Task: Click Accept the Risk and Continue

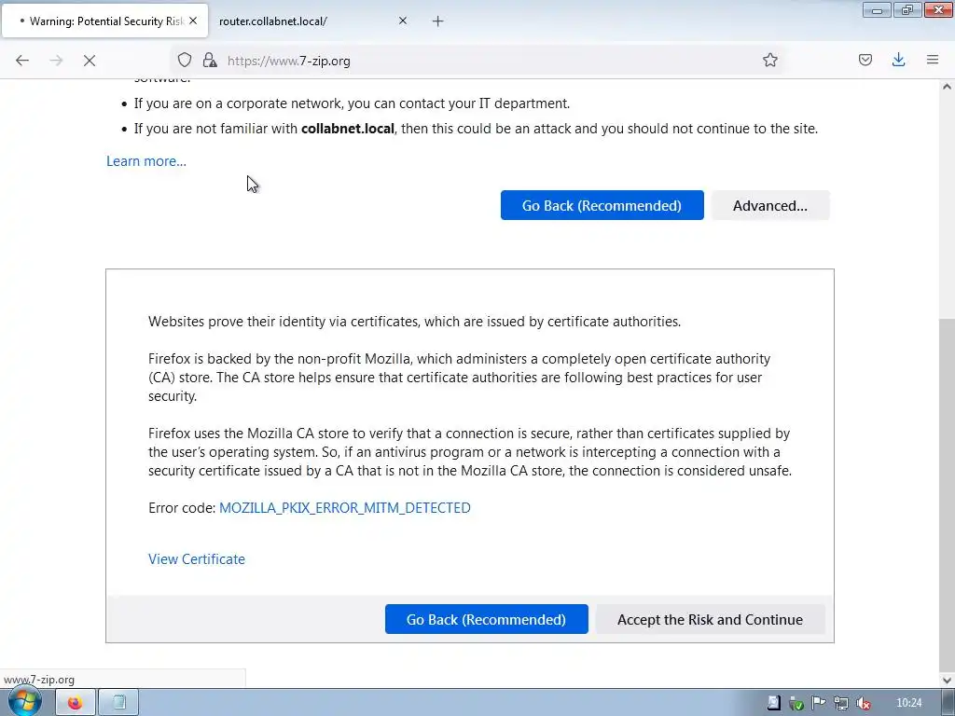Action: (710, 619)
